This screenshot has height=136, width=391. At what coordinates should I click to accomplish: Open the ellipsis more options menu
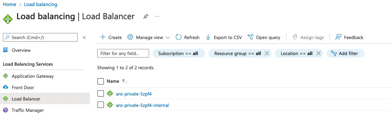tap(157, 16)
